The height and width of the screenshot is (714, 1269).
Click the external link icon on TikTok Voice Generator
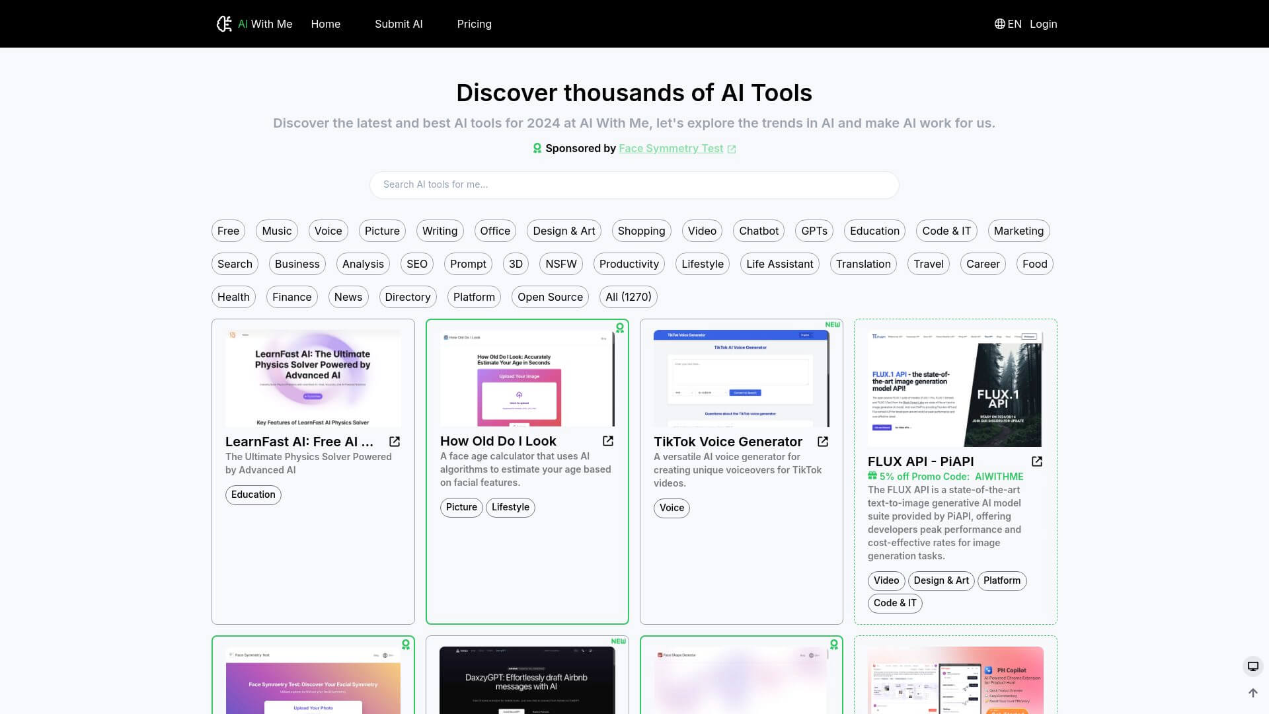point(823,441)
